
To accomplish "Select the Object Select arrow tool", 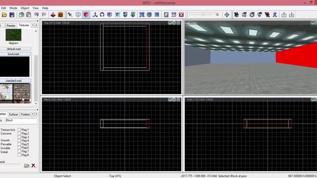I will click(70, 15).
